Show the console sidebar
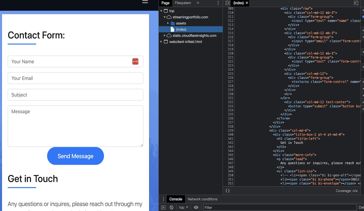The height and width of the screenshot is (211, 364). click(163, 207)
